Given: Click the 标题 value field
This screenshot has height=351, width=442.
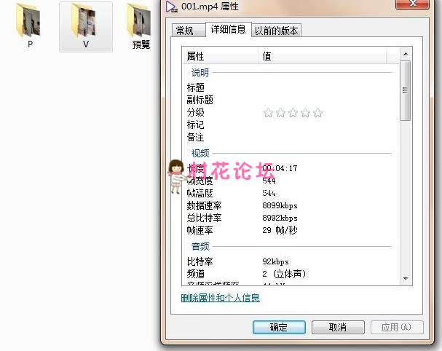Looking at the screenshot, I should coord(328,87).
